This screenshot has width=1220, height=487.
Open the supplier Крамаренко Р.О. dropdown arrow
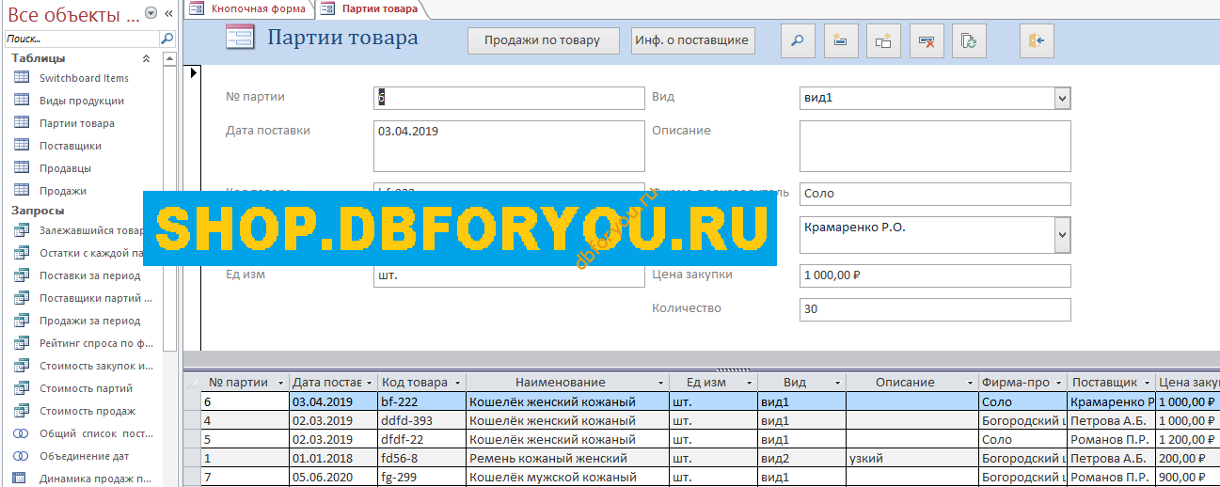coord(1062,235)
